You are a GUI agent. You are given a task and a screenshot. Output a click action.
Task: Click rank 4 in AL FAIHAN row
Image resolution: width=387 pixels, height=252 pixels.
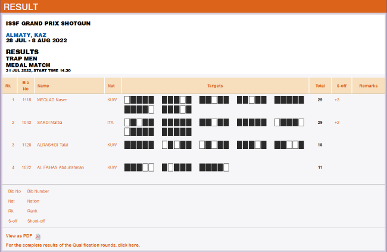pos(13,167)
